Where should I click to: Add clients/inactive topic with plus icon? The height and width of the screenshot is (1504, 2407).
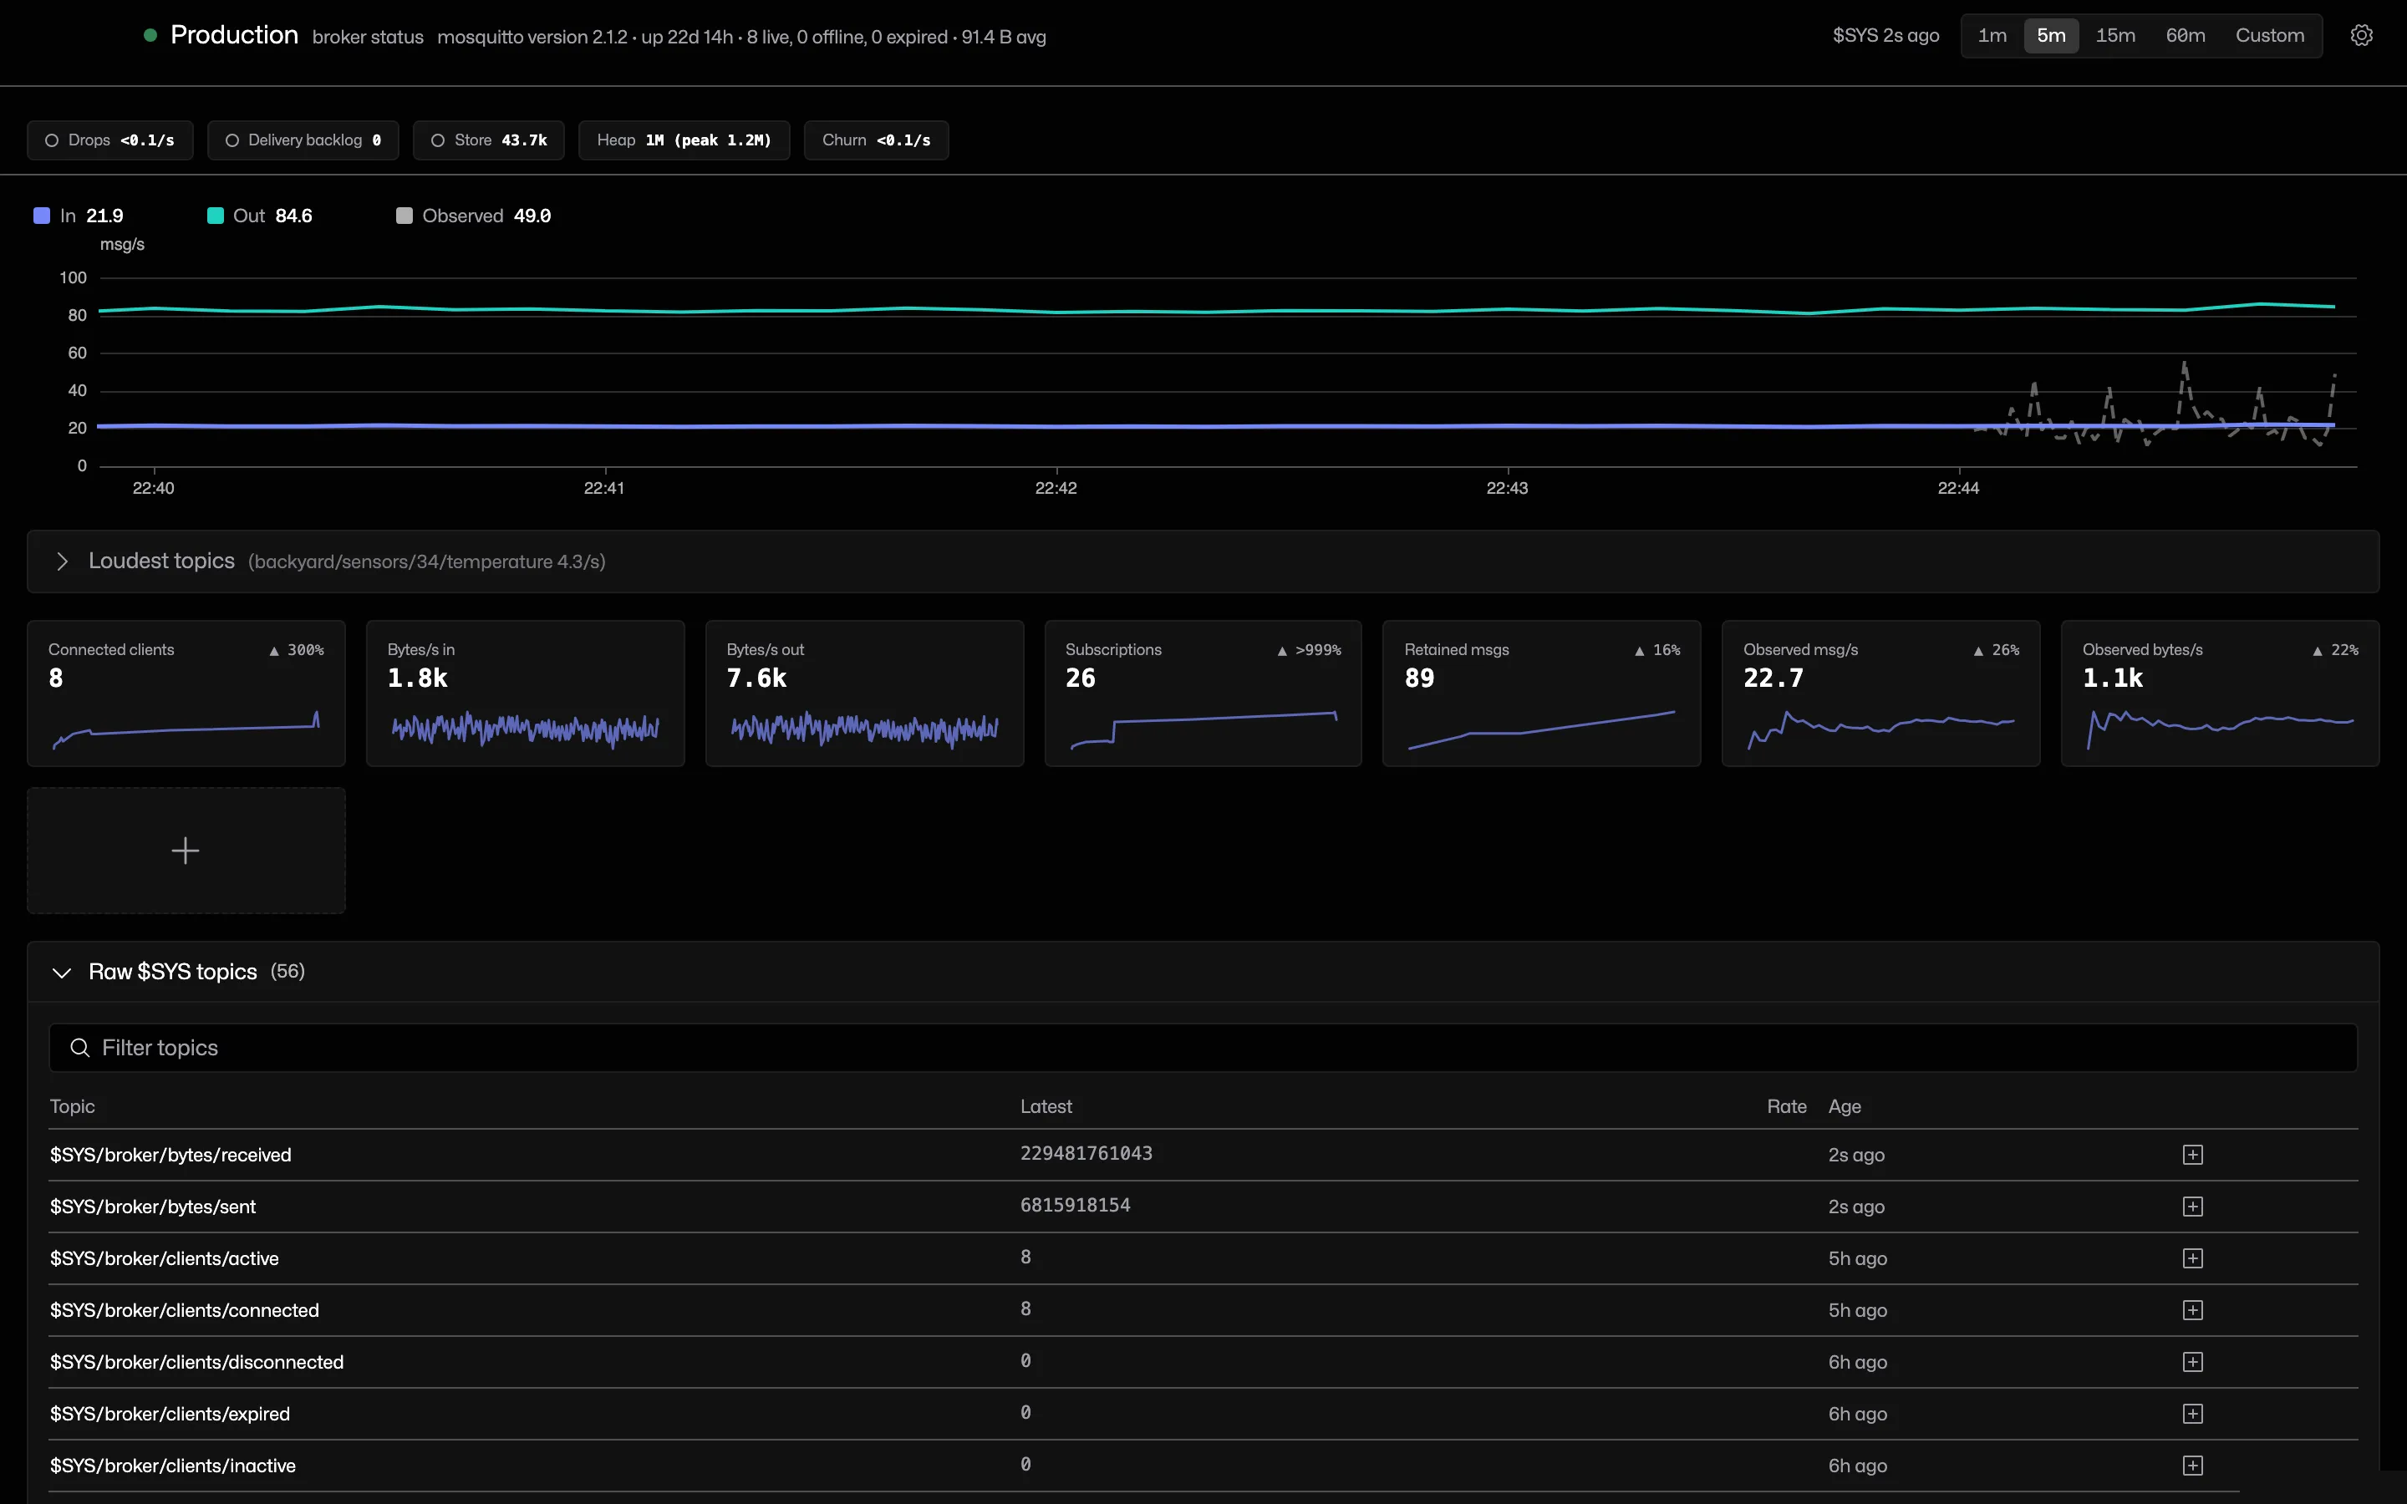tap(2192, 1466)
